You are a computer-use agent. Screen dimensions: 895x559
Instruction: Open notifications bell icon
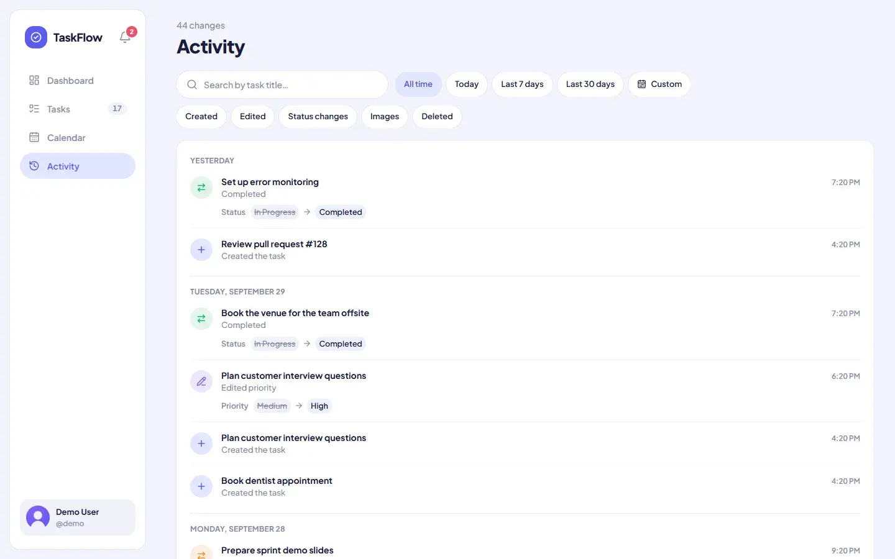125,37
